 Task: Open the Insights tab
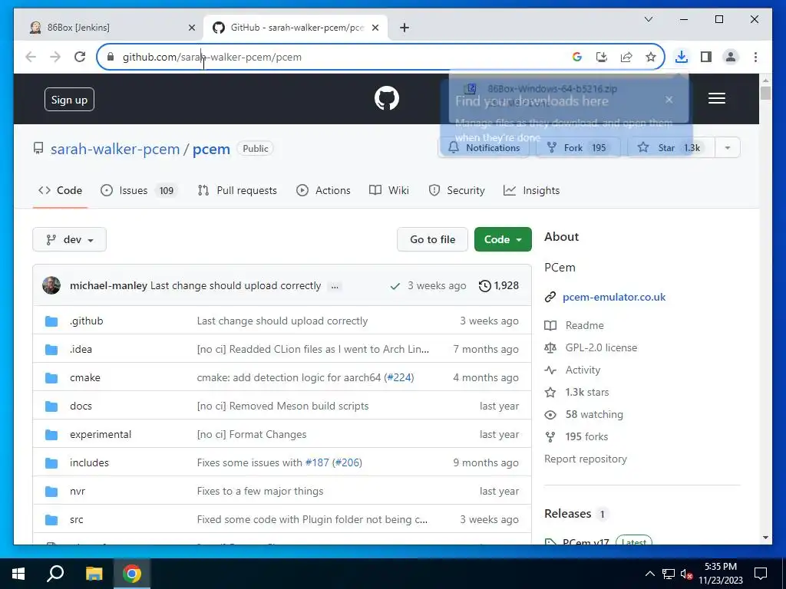pos(531,190)
